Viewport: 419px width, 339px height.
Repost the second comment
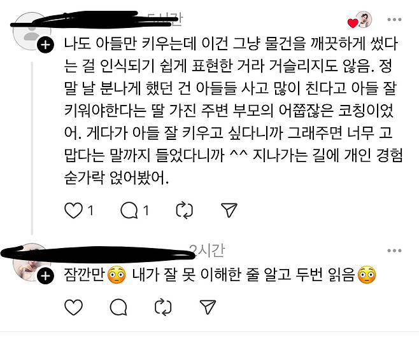click(163, 307)
